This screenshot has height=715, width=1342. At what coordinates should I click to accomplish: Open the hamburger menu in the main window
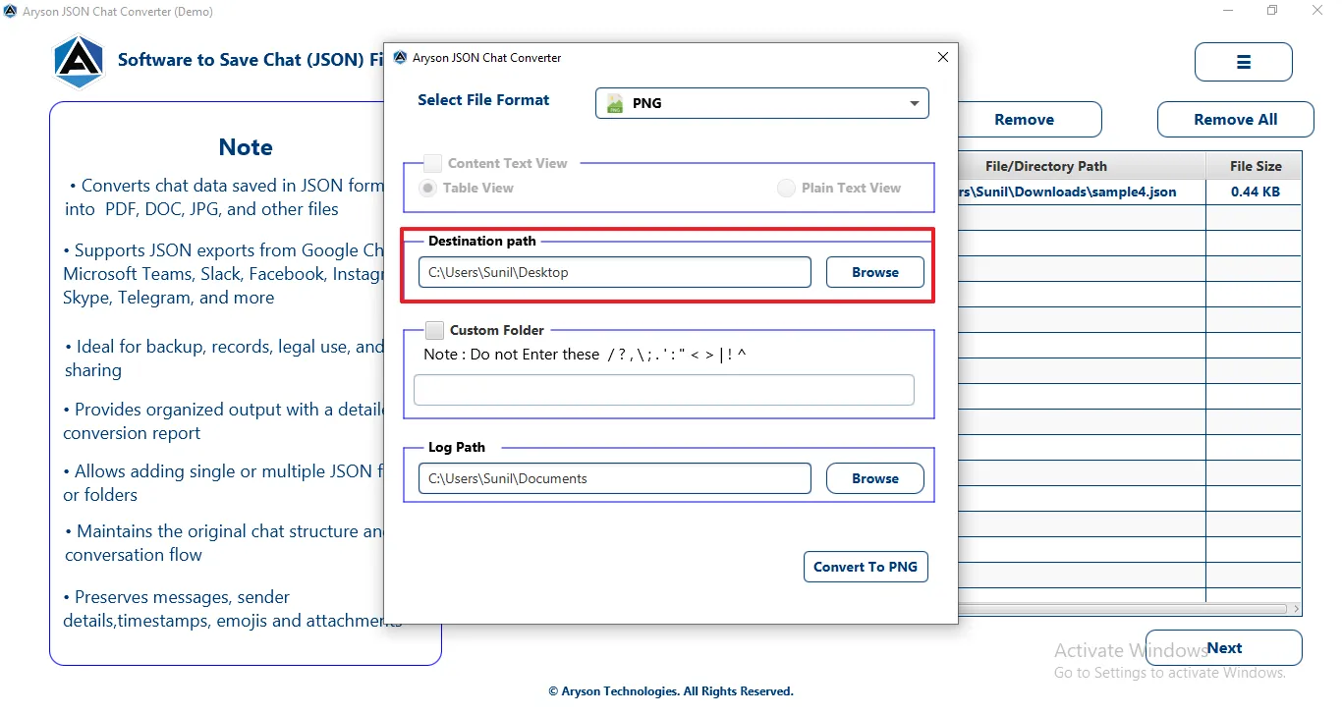(x=1243, y=62)
